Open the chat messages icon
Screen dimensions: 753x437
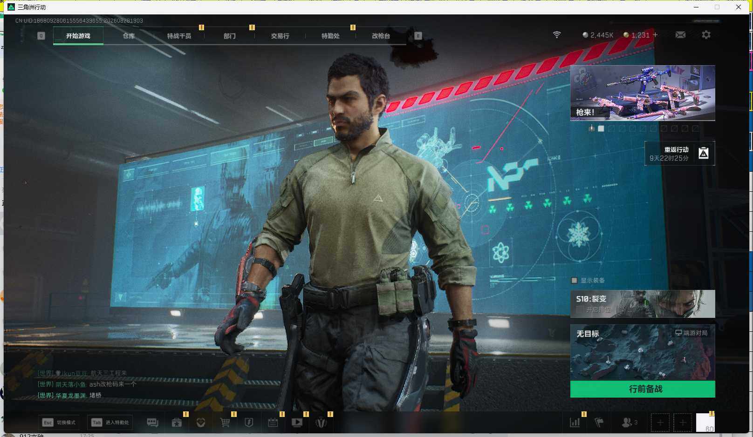click(152, 423)
